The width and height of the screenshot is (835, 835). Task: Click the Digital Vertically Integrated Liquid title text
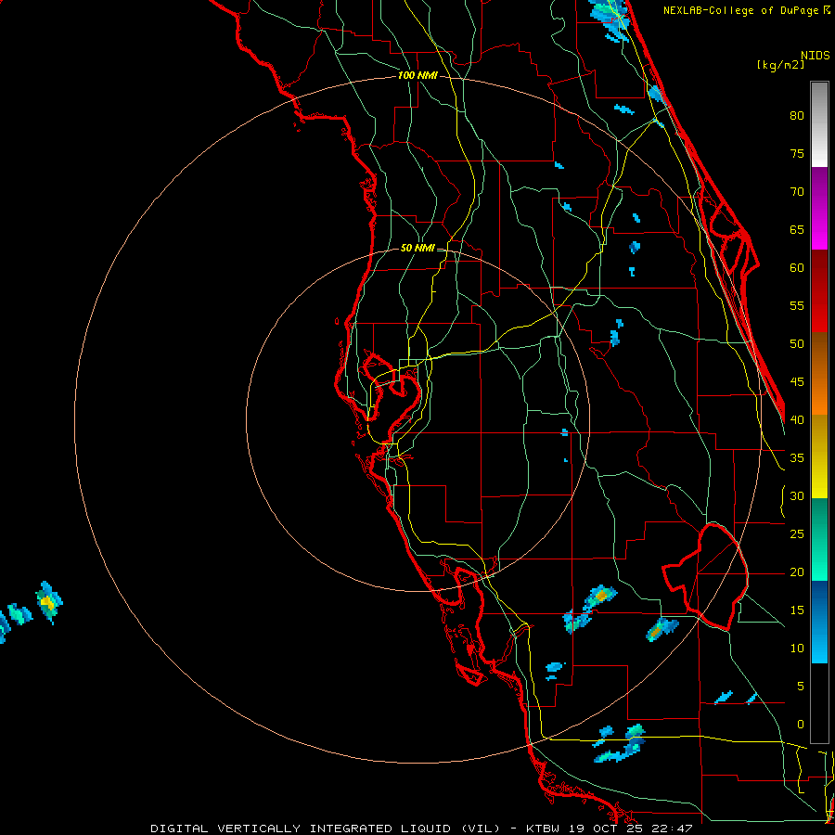[x=326, y=829]
